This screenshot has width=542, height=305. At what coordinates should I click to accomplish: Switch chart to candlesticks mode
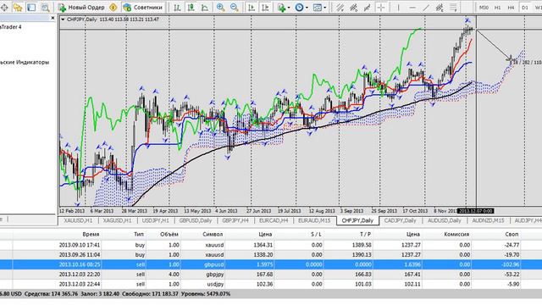(x=191, y=8)
